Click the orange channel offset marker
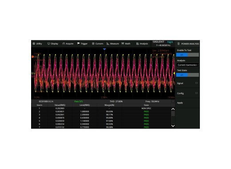 [33, 56]
